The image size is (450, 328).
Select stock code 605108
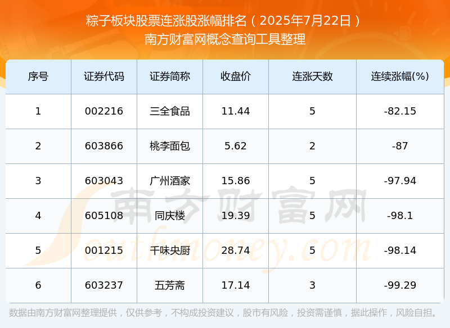[x=104, y=216]
